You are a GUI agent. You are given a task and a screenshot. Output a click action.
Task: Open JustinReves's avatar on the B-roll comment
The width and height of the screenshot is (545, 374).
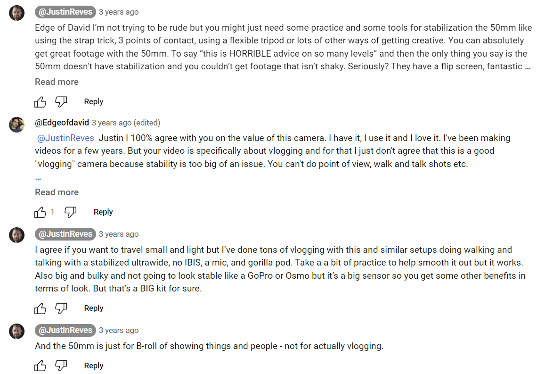tap(16, 331)
